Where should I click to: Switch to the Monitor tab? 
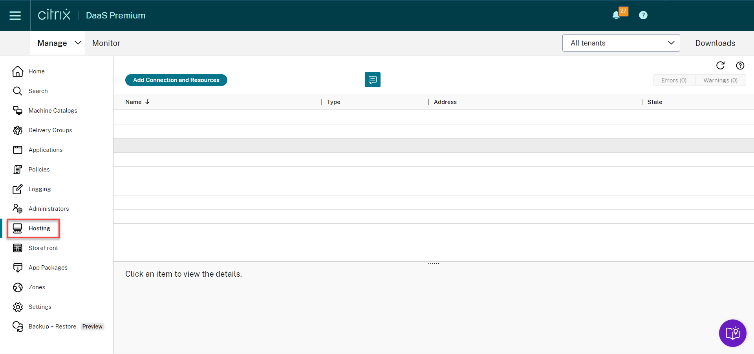click(x=106, y=43)
